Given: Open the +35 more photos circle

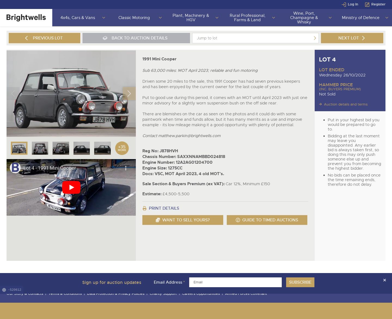Looking at the screenshot, I should tap(122, 148).
